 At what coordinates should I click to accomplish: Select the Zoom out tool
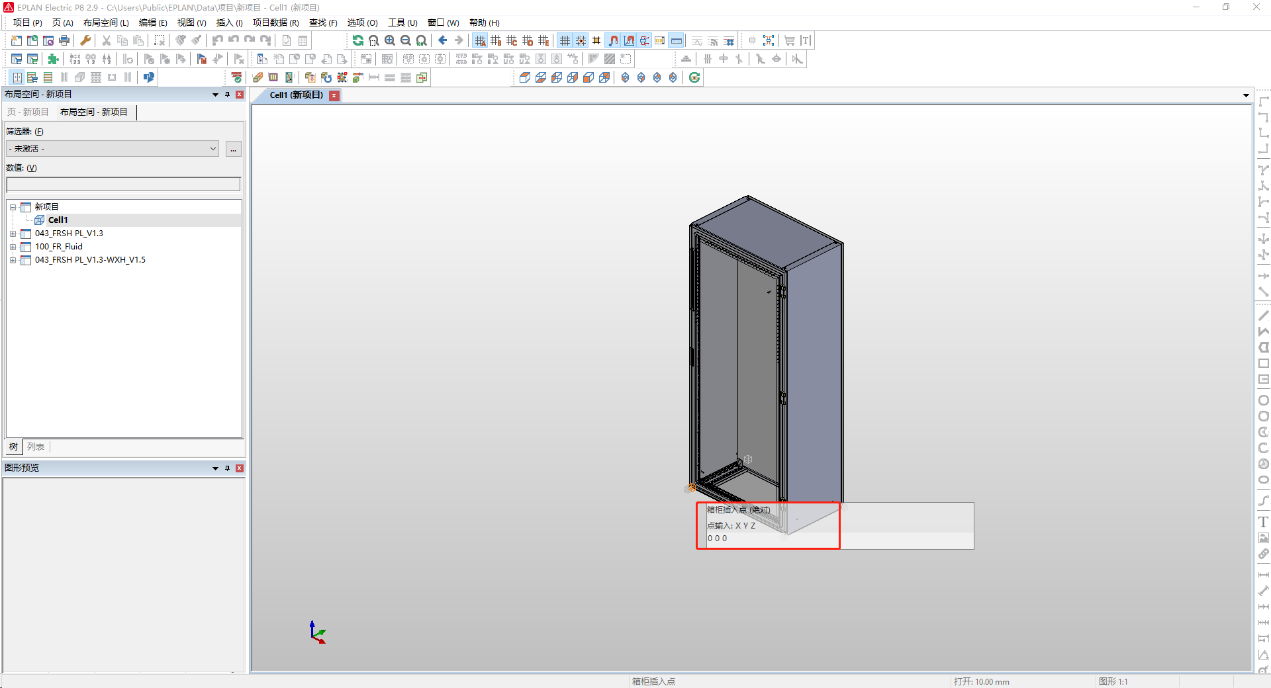406,40
